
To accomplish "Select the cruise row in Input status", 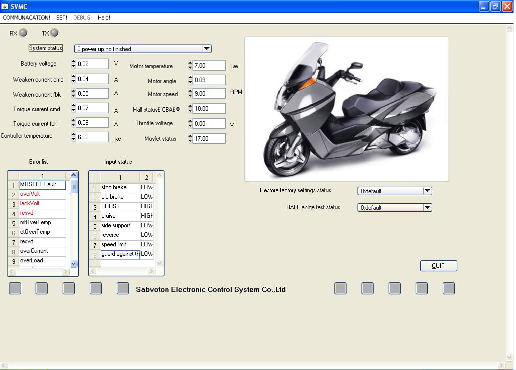I will click(119, 216).
